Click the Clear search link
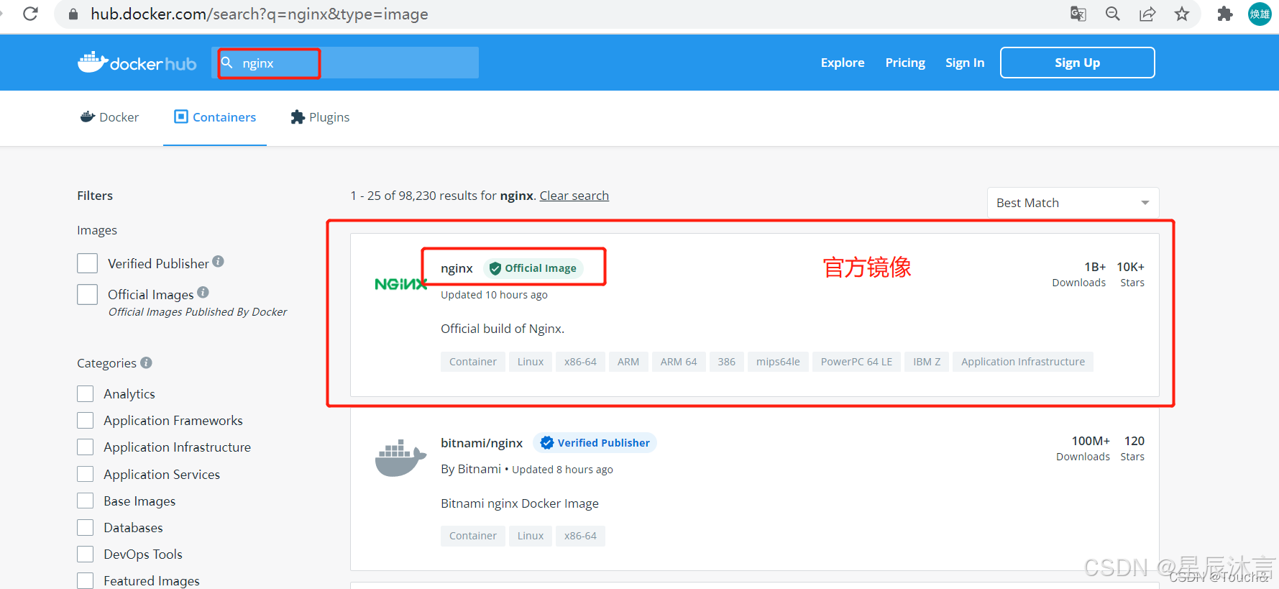 click(x=574, y=196)
